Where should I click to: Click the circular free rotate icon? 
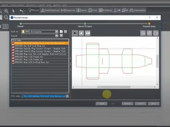point(156,33)
